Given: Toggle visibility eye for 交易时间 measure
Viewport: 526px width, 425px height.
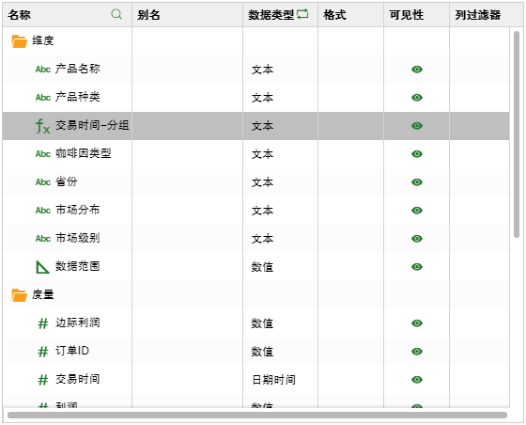Looking at the screenshot, I should (417, 379).
